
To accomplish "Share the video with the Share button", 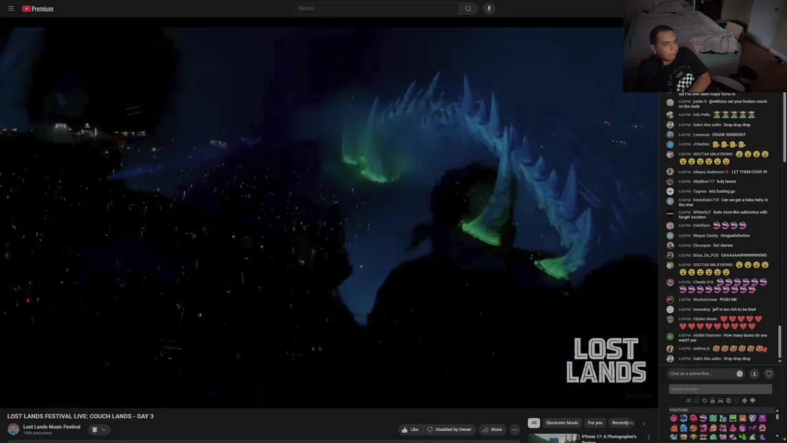I will pyautogui.click(x=492, y=429).
